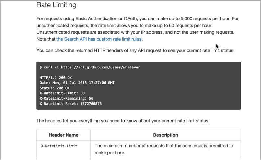Viewport: 261px width, 160px height.
Task: Click the Status: 200 OK line
Action: click(55, 88)
